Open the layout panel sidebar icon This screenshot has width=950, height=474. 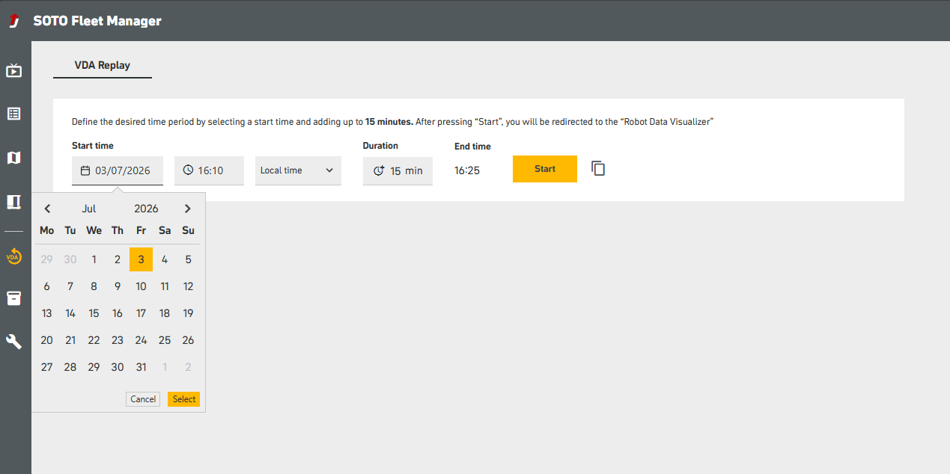14,202
